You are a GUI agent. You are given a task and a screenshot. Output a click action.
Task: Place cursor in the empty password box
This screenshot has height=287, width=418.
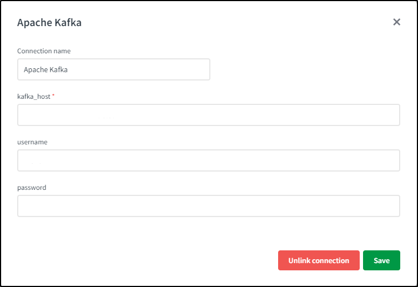pos(209,206)
